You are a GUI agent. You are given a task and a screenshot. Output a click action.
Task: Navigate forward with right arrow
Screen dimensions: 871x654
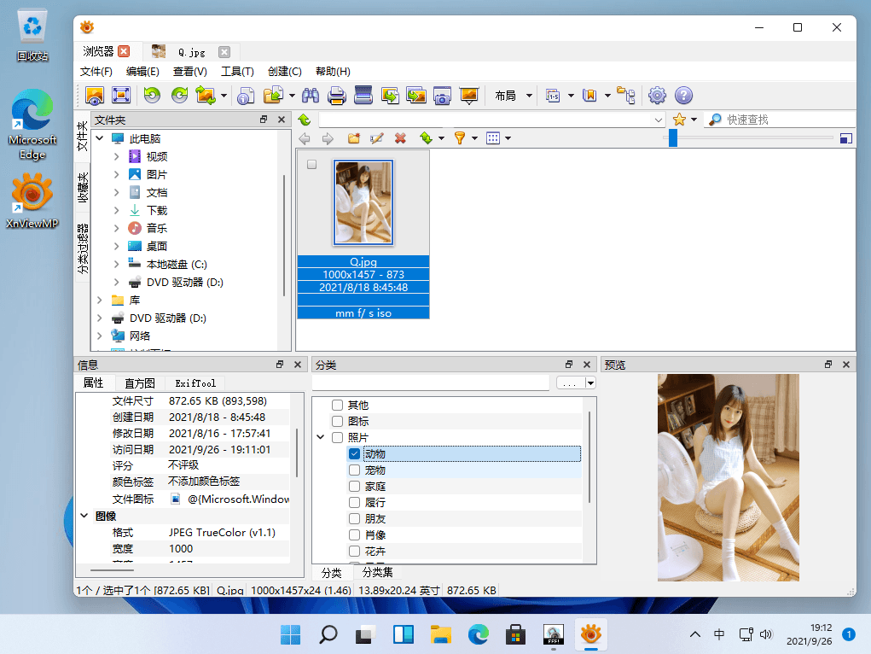[328, 138]
